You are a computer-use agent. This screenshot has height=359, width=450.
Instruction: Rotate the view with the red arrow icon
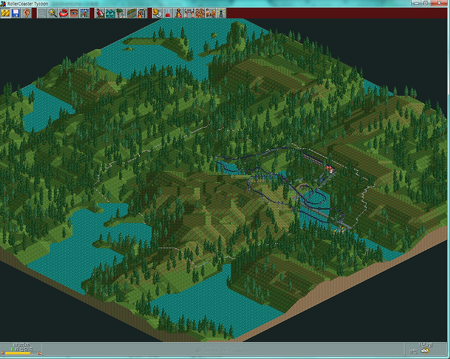click(x=63, y=13)
